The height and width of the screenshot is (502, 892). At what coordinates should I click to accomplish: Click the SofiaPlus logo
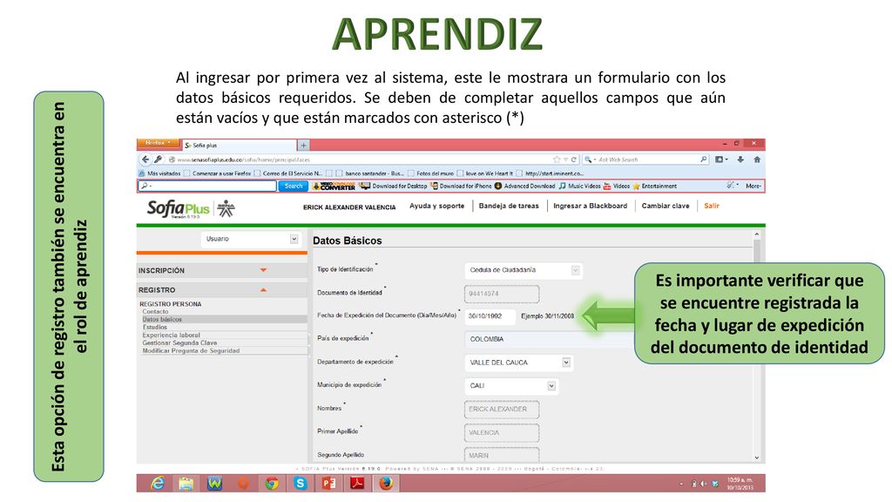click(178, 209)
